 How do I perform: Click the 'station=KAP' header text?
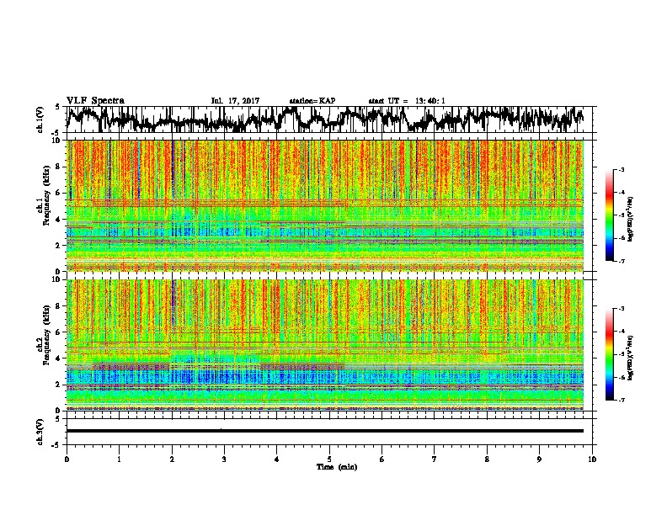[x=312, y=101]
